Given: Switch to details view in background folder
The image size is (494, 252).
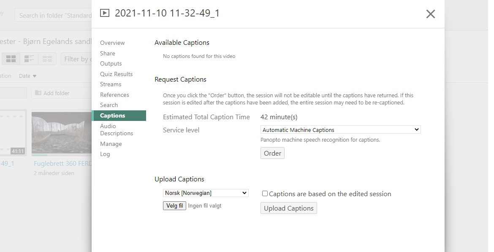Looking at the screenshot, I should [29, 59].
